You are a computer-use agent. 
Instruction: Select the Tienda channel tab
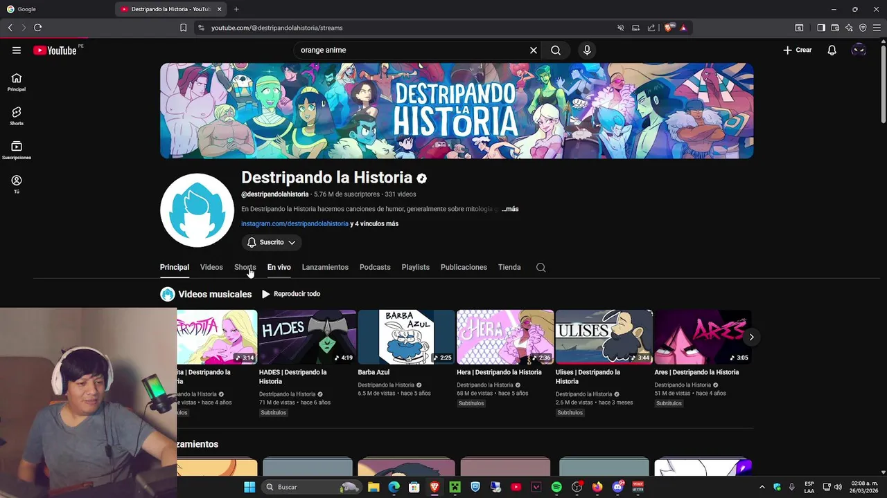tap(509, 267)
